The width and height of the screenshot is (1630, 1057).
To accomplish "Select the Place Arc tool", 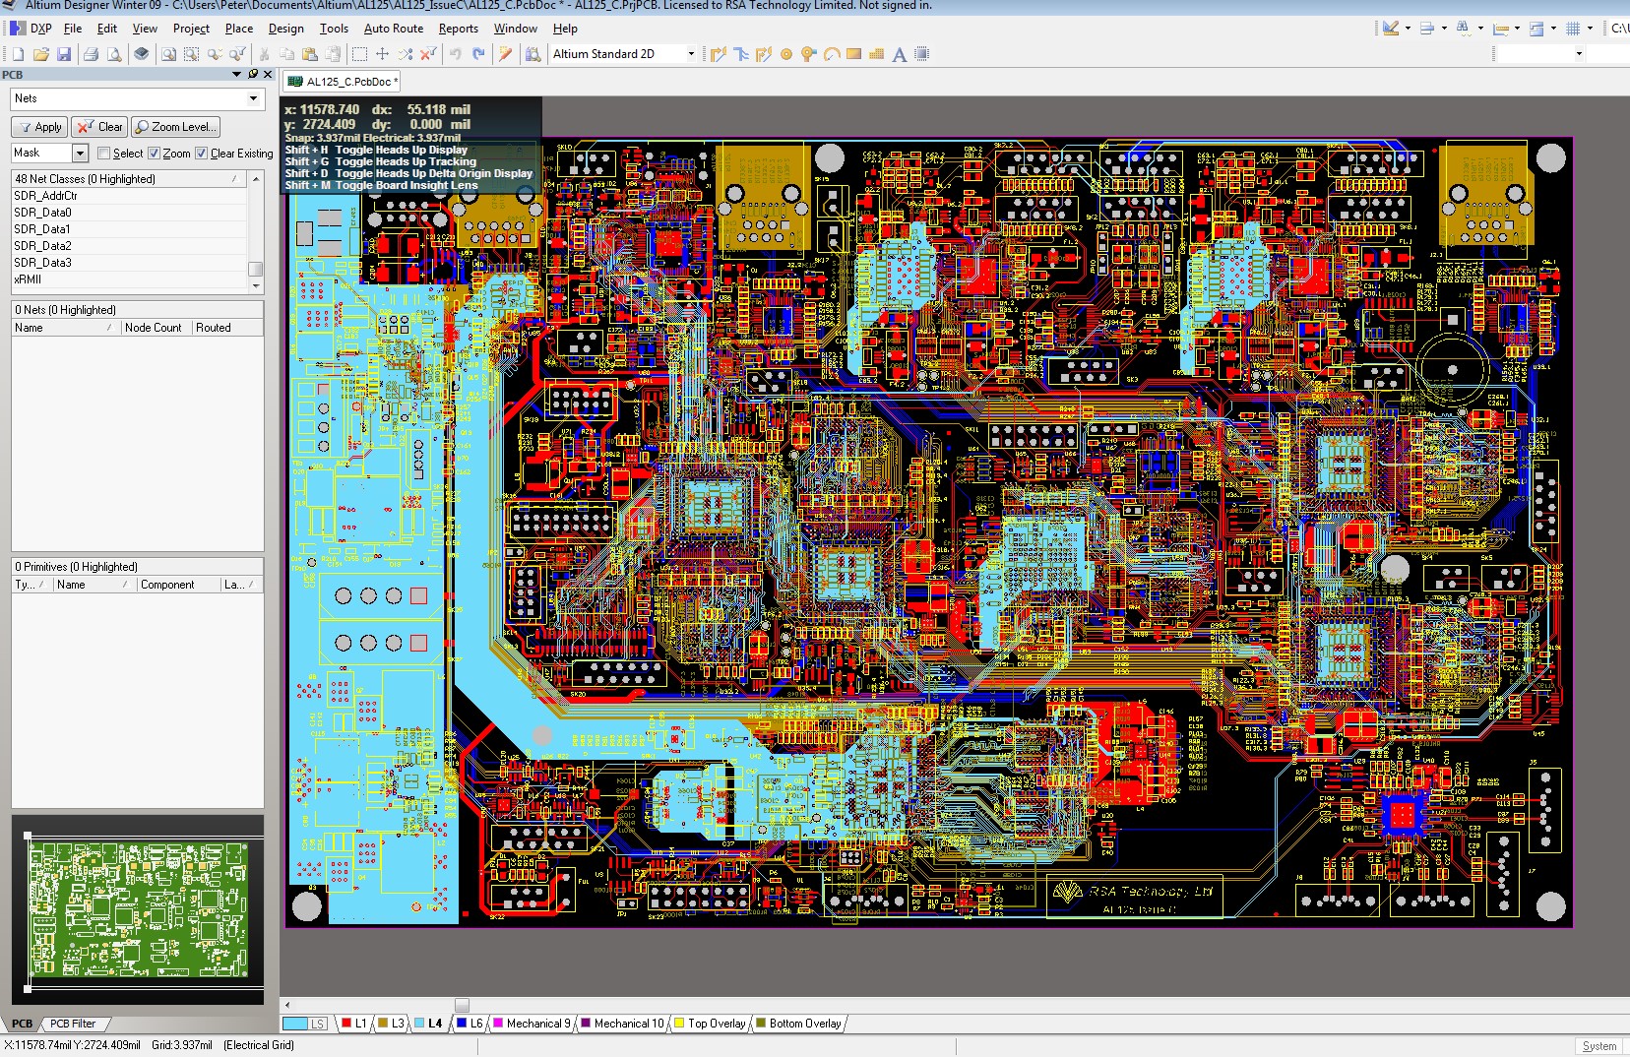I will (x=831, y=54).
